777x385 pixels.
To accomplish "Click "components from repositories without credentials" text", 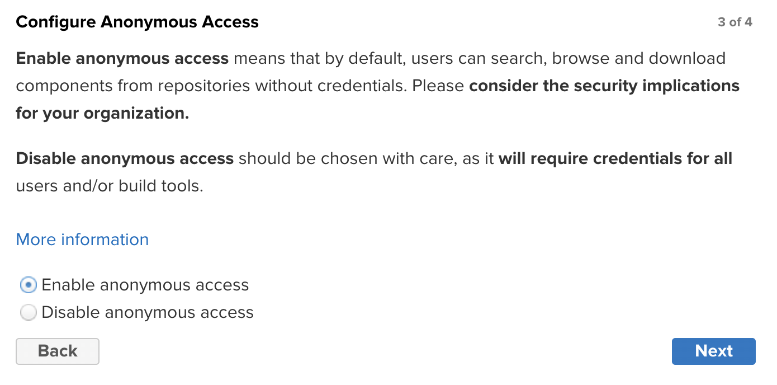I will (211, 86).
